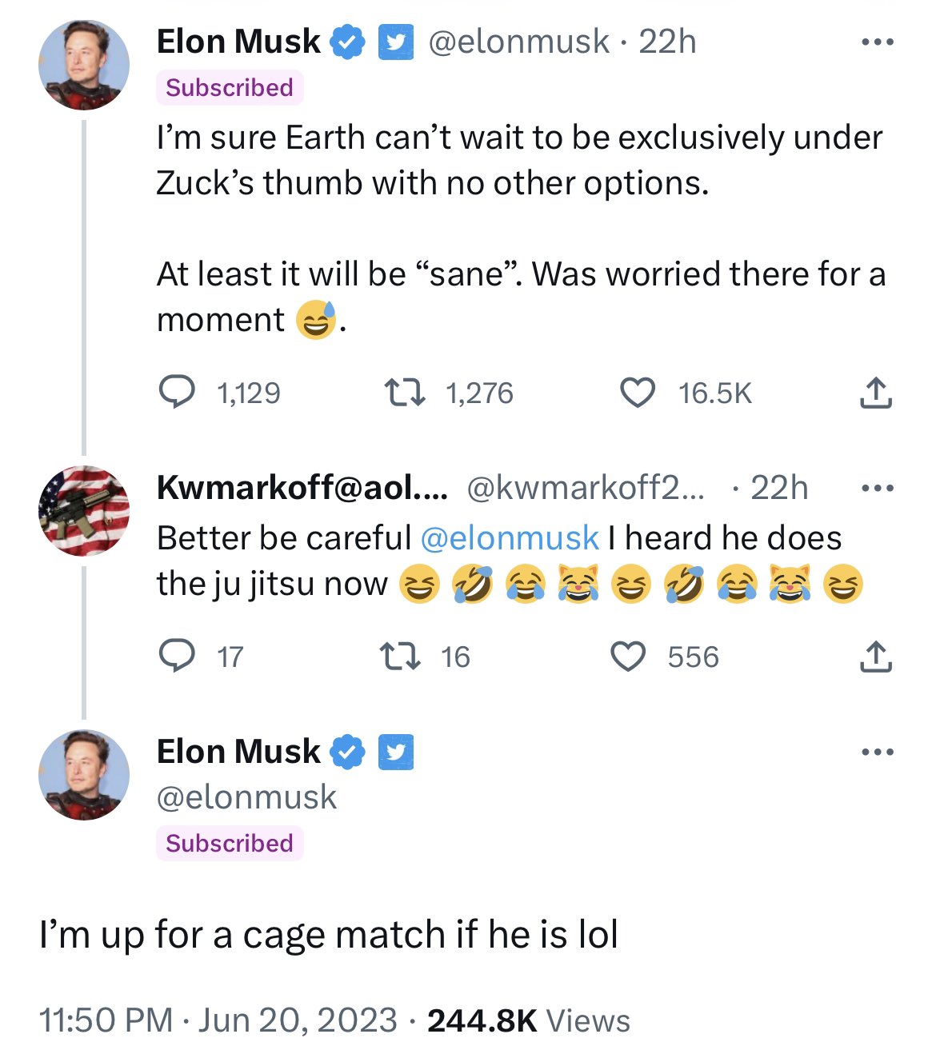Image resolution: width=936 pixels, height=1058 pixels.
Task: Click the 244.8K Views count
Action: (x=528, y=1020)
